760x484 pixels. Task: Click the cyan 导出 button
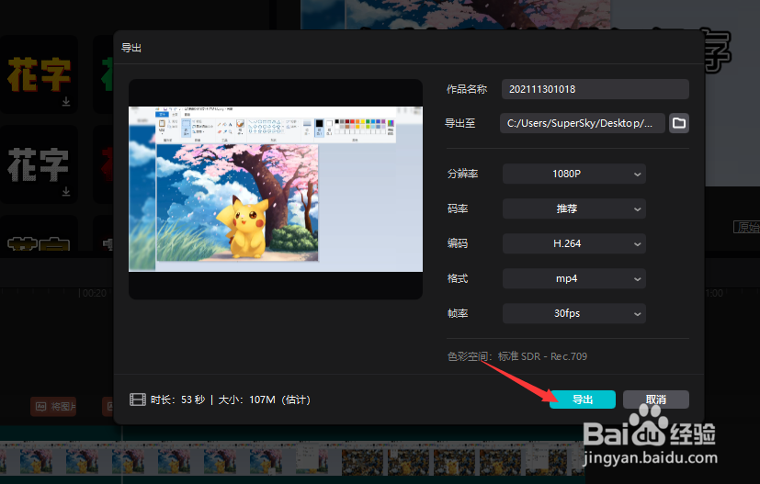pos(582,400)
